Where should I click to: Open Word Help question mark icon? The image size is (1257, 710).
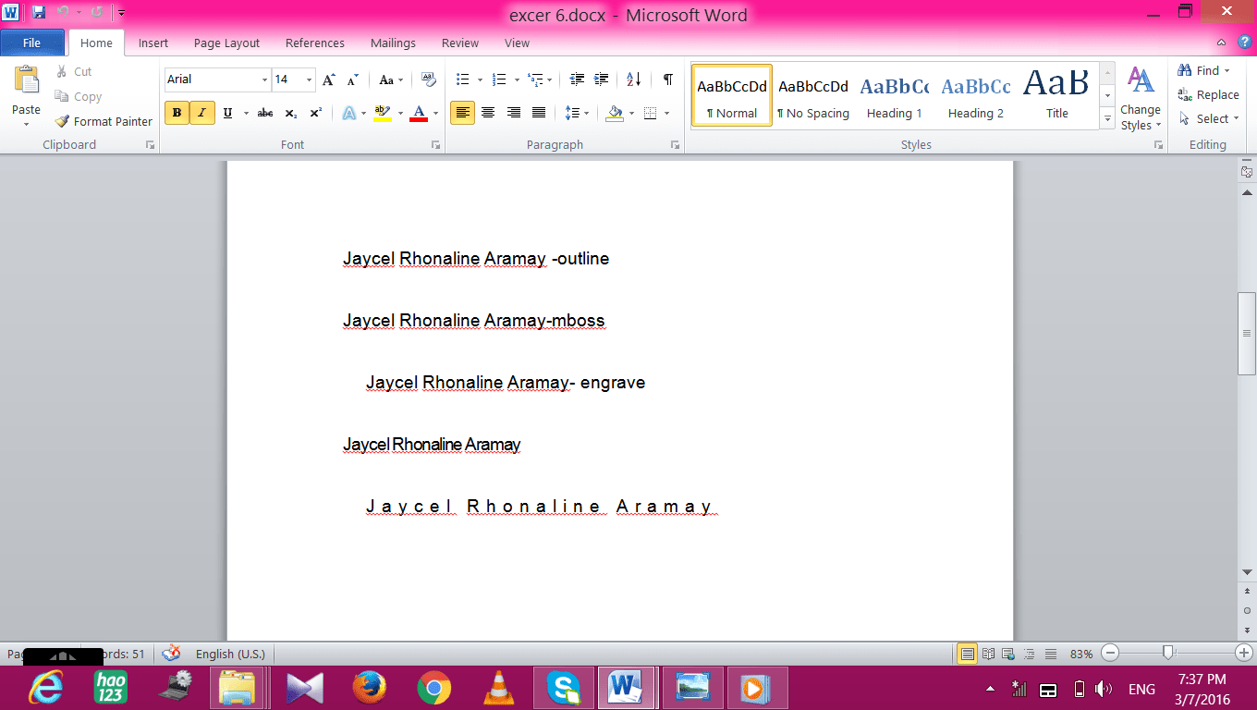(x=1245, y=43)
